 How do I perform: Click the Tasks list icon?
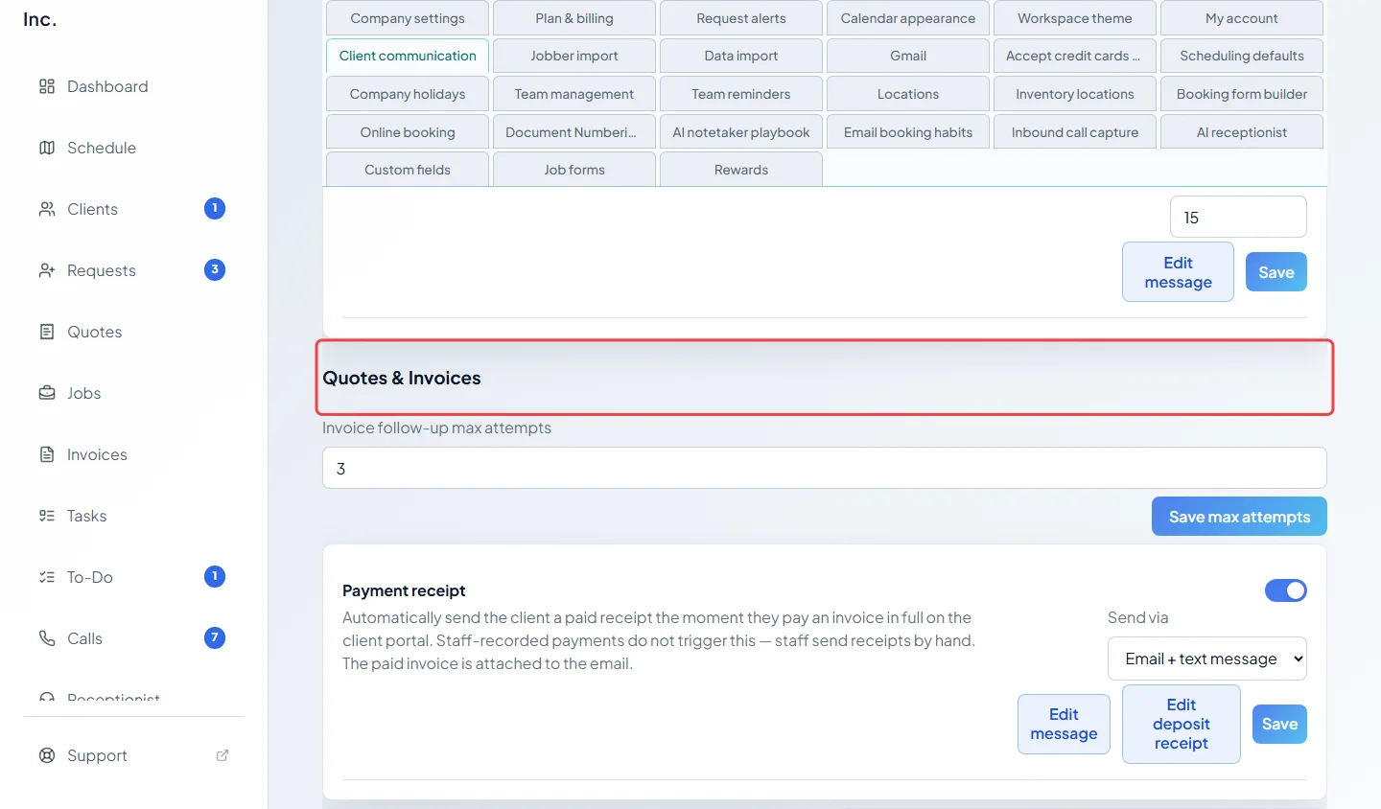pos(47,516)
